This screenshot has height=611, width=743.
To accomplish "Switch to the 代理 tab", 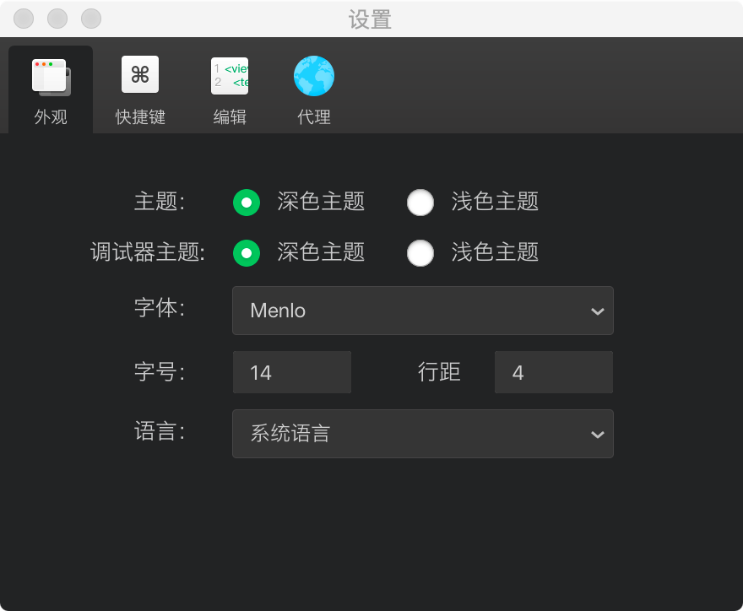I will click(x=313, y=89).
